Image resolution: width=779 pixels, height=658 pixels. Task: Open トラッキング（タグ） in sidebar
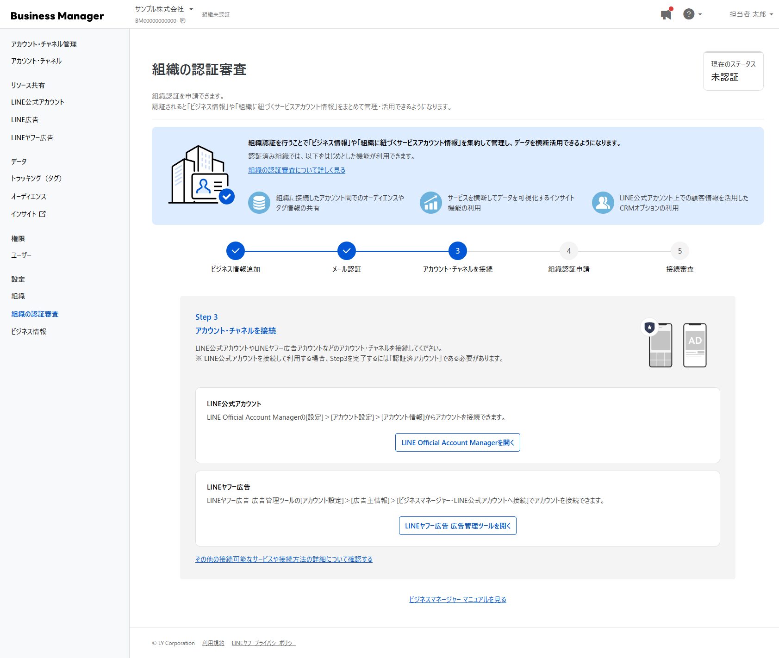tap(37, 178)
